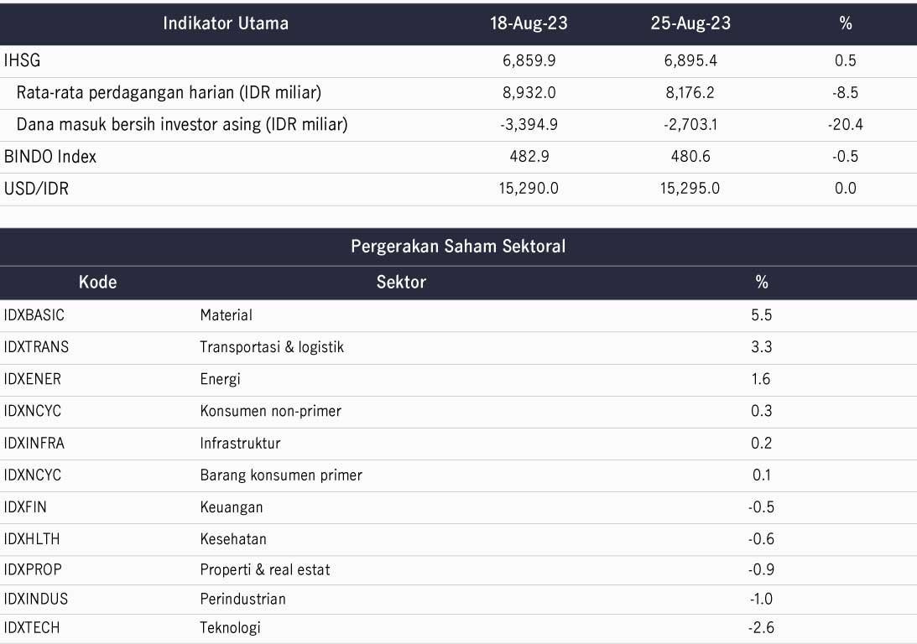The width and height of the screenshot is (917, 644).
Task: Select the IHSG value 6,895.4
Action: pos(690,60)
